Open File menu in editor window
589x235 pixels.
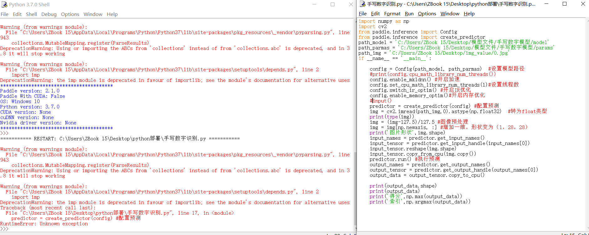pyautogui.click(x=363, y=13)
